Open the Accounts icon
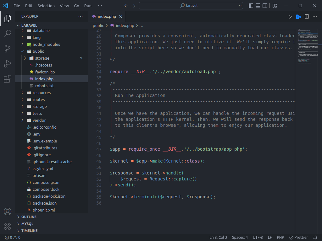 [8, 212]
